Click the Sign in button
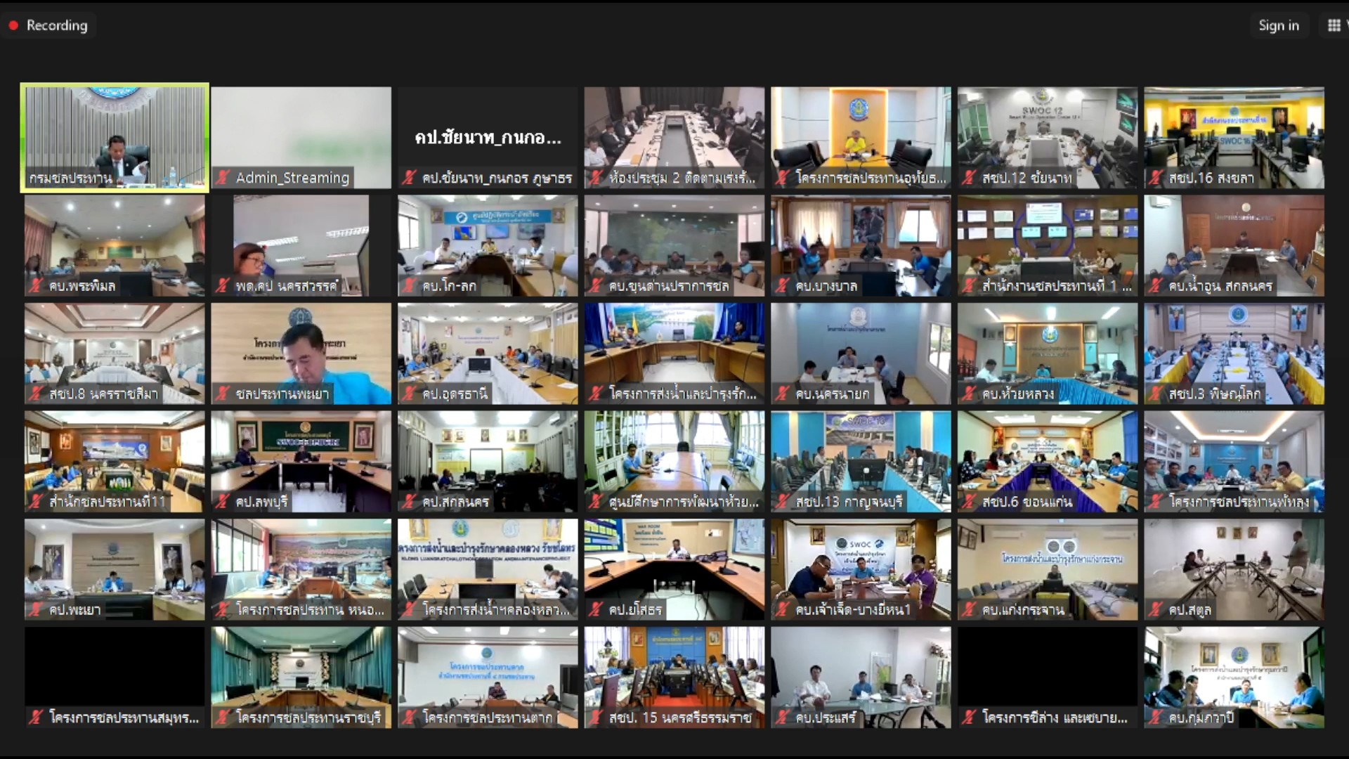The width and height of the screenshot is (1349, 759). (1278, 26)
